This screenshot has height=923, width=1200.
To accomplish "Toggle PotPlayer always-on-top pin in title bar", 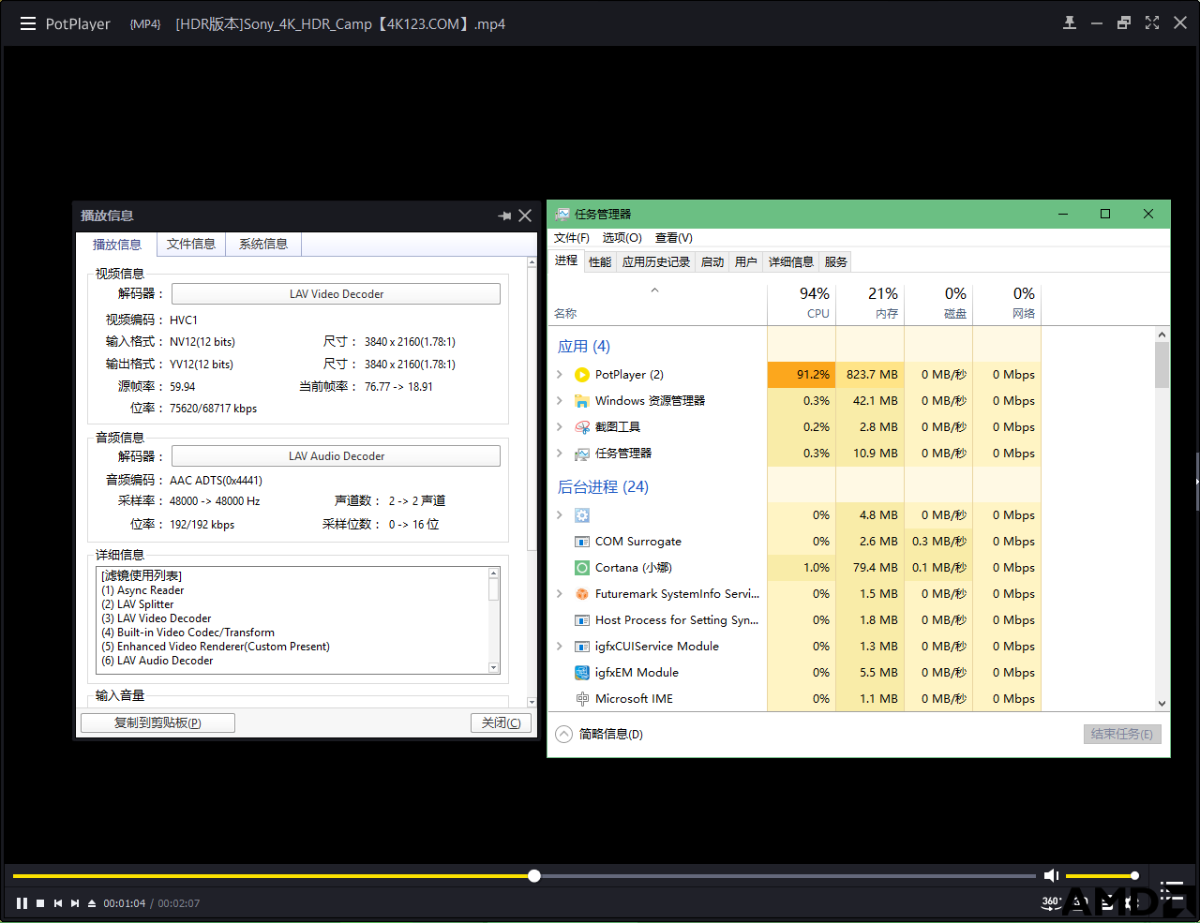I will click(1070, 23).
